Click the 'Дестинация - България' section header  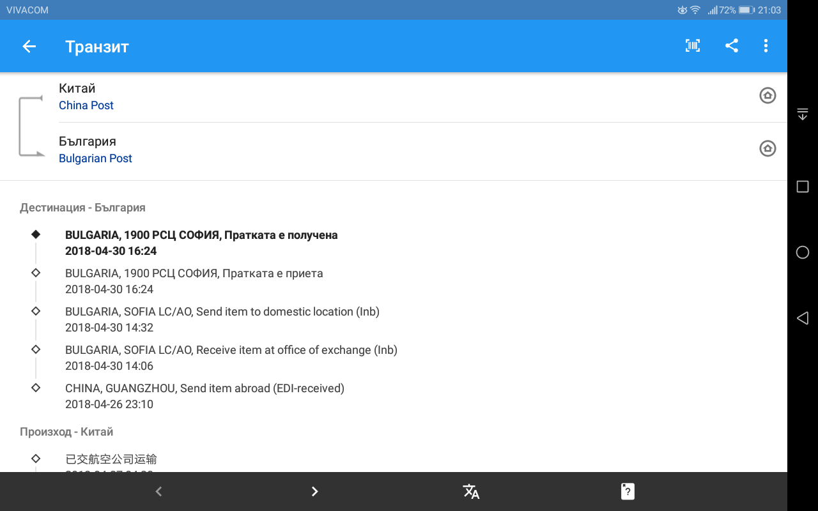click(82, 208)
